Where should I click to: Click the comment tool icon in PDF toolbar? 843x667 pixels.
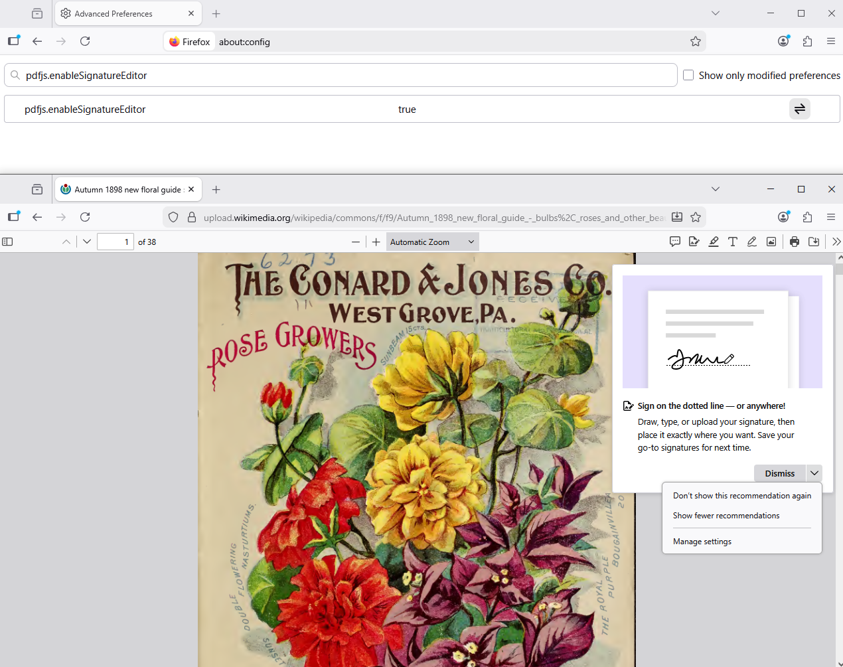675,242
